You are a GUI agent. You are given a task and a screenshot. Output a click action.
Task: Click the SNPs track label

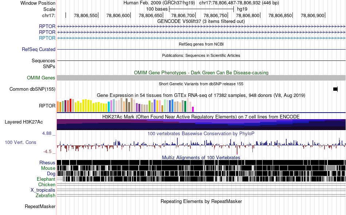[x=49, y=66]
